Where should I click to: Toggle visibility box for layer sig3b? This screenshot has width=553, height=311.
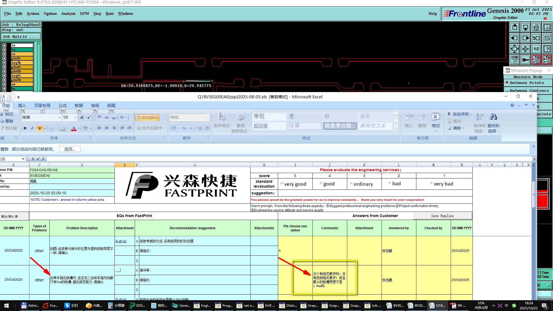(x=4, y=63)
